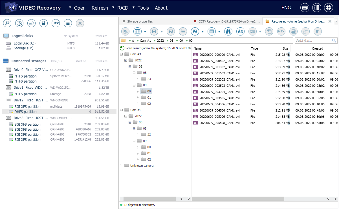Image resolution: width=339 pixels, height=209 pixels.
Task: Collapse the 2022 folder under Cam #2
Action: [x=126, y=116]
